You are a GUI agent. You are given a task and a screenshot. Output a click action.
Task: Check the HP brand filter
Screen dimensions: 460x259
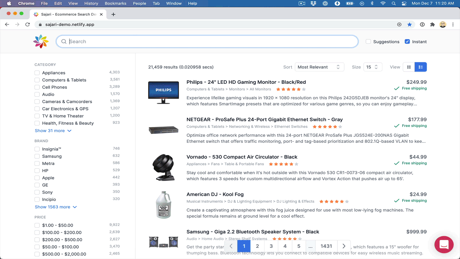tap(37, 171)
